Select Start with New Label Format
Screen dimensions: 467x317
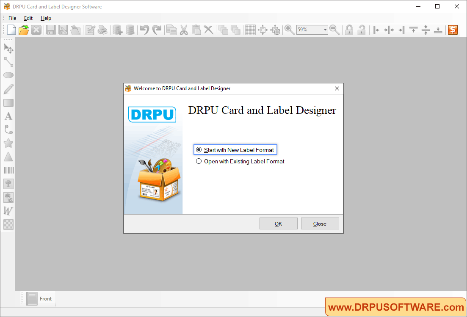pyautogui.click(x=235, y=150)
